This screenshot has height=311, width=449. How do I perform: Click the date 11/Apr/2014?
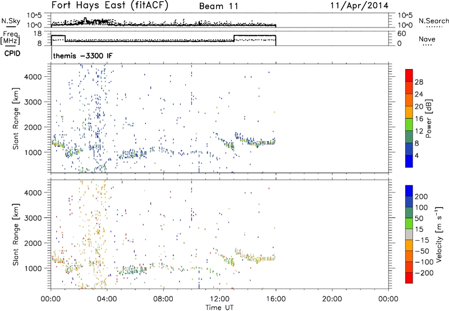pos(359,6)
